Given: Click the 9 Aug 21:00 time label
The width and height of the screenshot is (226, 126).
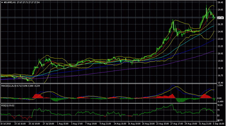Looking at the screenshot, I should pos(105,124).
